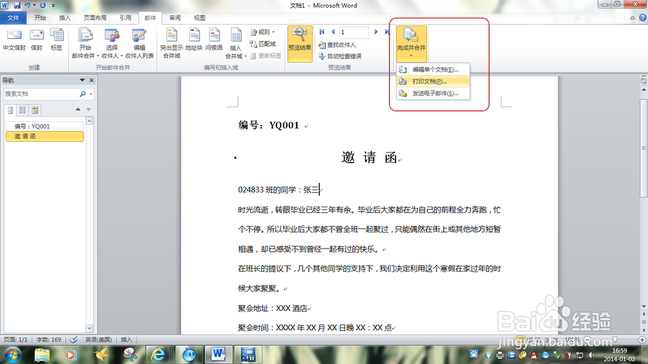Open the customize quick access toolbar dropdown
648x364 pixels.
[x=53, y=5]
